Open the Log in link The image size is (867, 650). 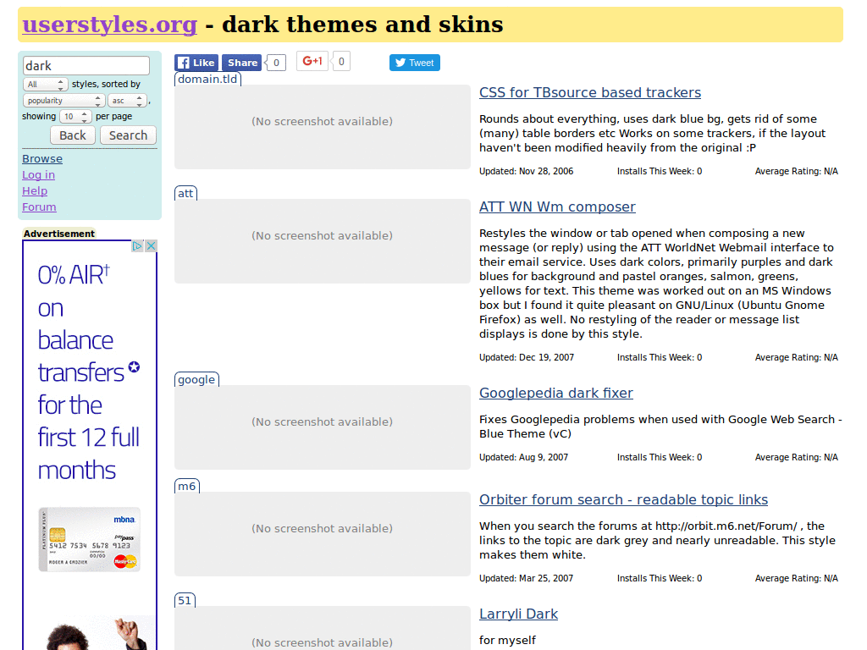[x=38, y=174]
